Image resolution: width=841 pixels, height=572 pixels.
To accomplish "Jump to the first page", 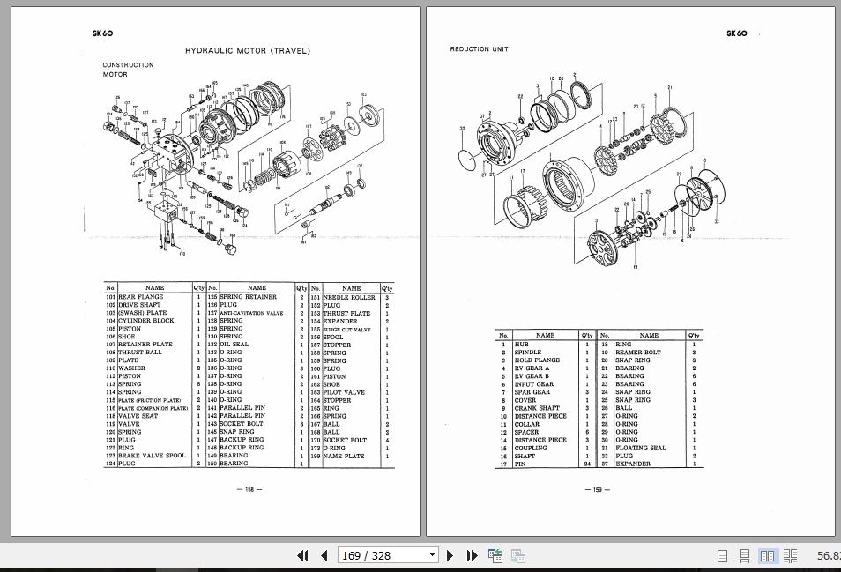I will click(303, 556).
